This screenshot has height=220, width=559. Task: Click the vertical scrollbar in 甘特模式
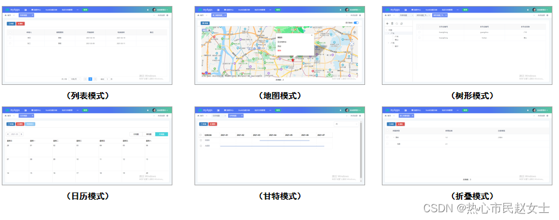pyautogui.click(x=361, y=149)
